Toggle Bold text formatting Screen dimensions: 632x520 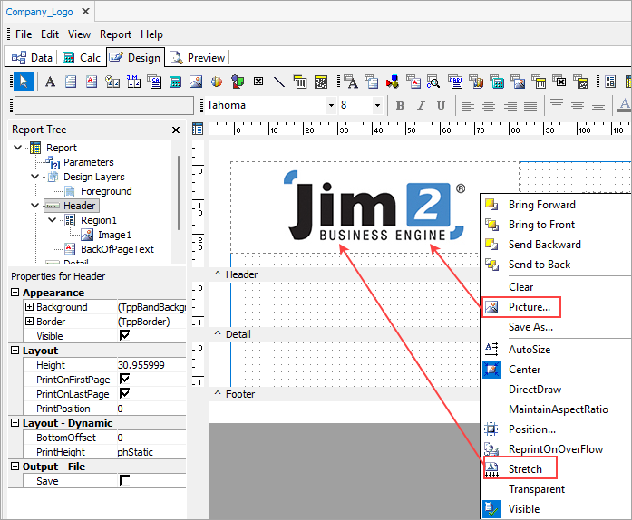click(400, 105)
